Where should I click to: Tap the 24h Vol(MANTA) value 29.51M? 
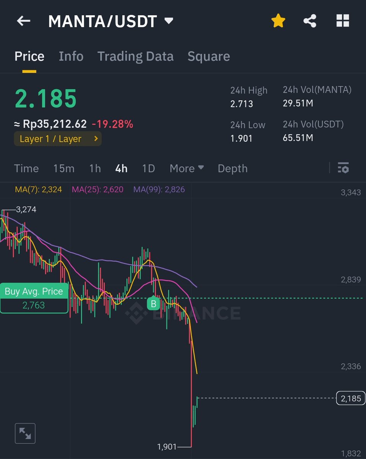tap(298, 103)
